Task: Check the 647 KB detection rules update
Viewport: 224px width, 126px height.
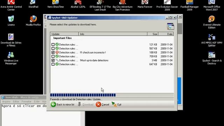Action: pyautogui.click(x=53, y=64)
